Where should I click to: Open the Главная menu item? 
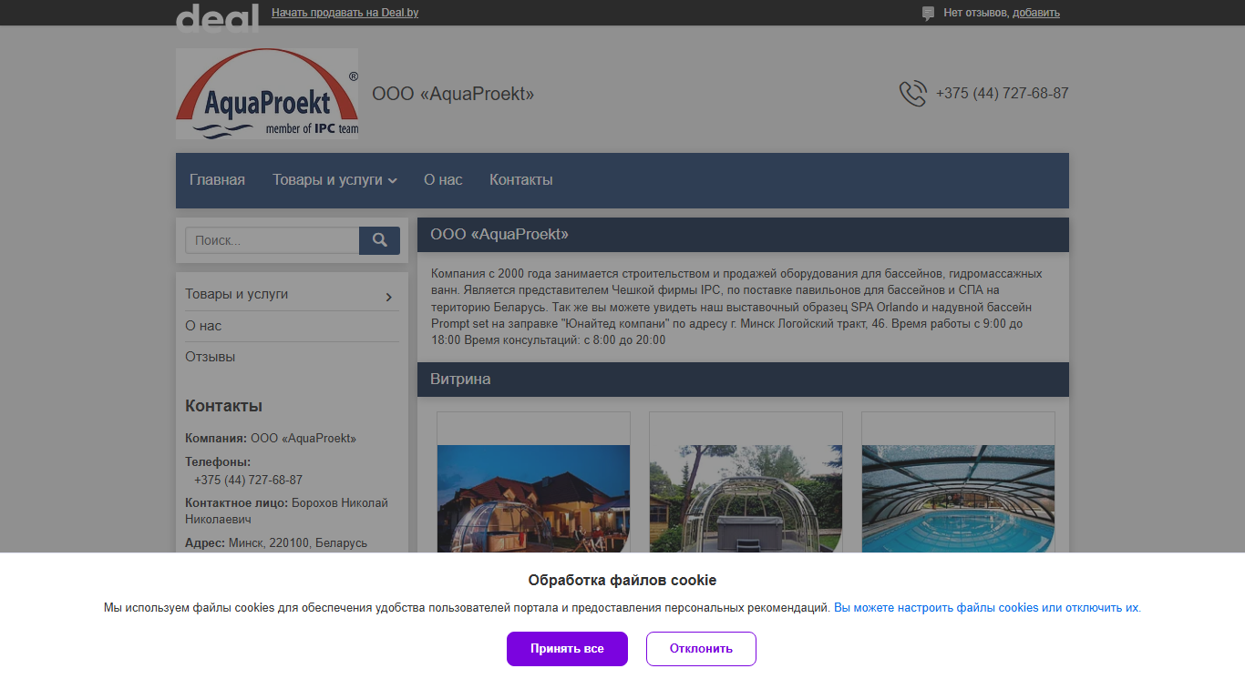tap(217, 180)
